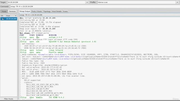Image resolution: width=180 pixels, height=101 pixels.
Task: Click the PORT STATE SERVICE VERSION header line
Action: (x=38, y=35)
